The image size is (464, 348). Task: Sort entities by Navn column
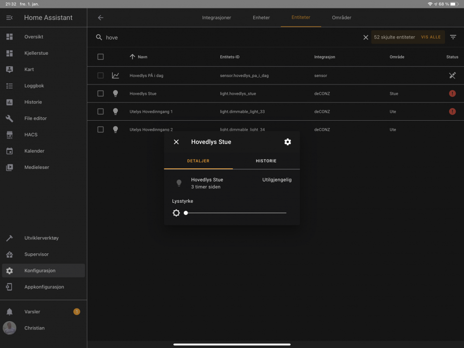click(142, 57)
